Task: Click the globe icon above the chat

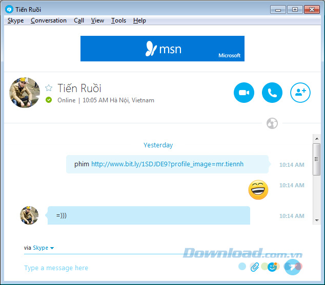Action: [x=272, y=123]
